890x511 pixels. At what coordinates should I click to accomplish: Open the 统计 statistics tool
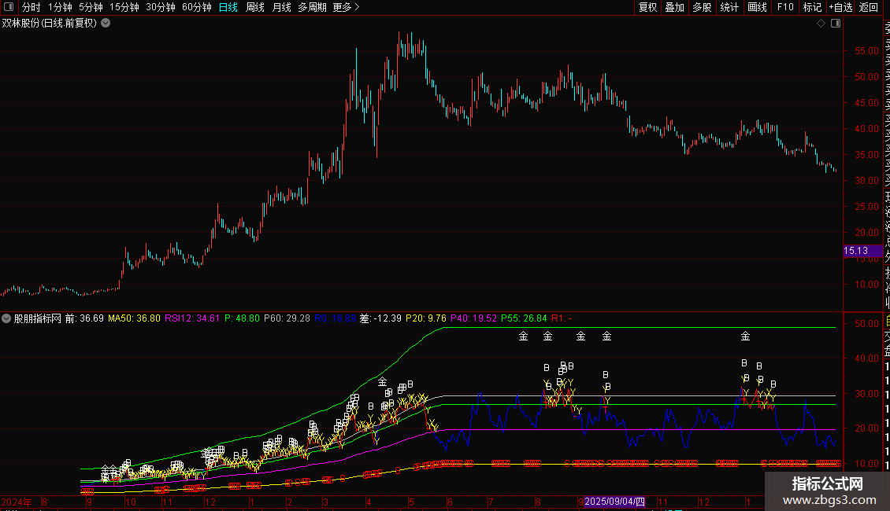[729, 7]
